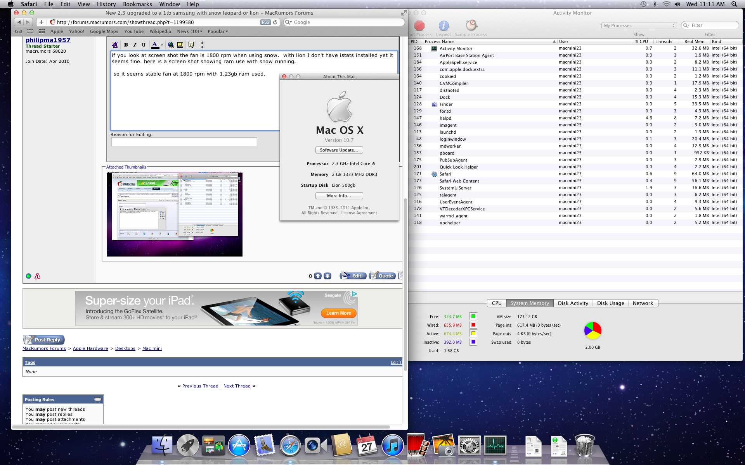Click the Inspect process toolbar icon
This screenshot has width=745, height=465.
click(x=444, y=26)
